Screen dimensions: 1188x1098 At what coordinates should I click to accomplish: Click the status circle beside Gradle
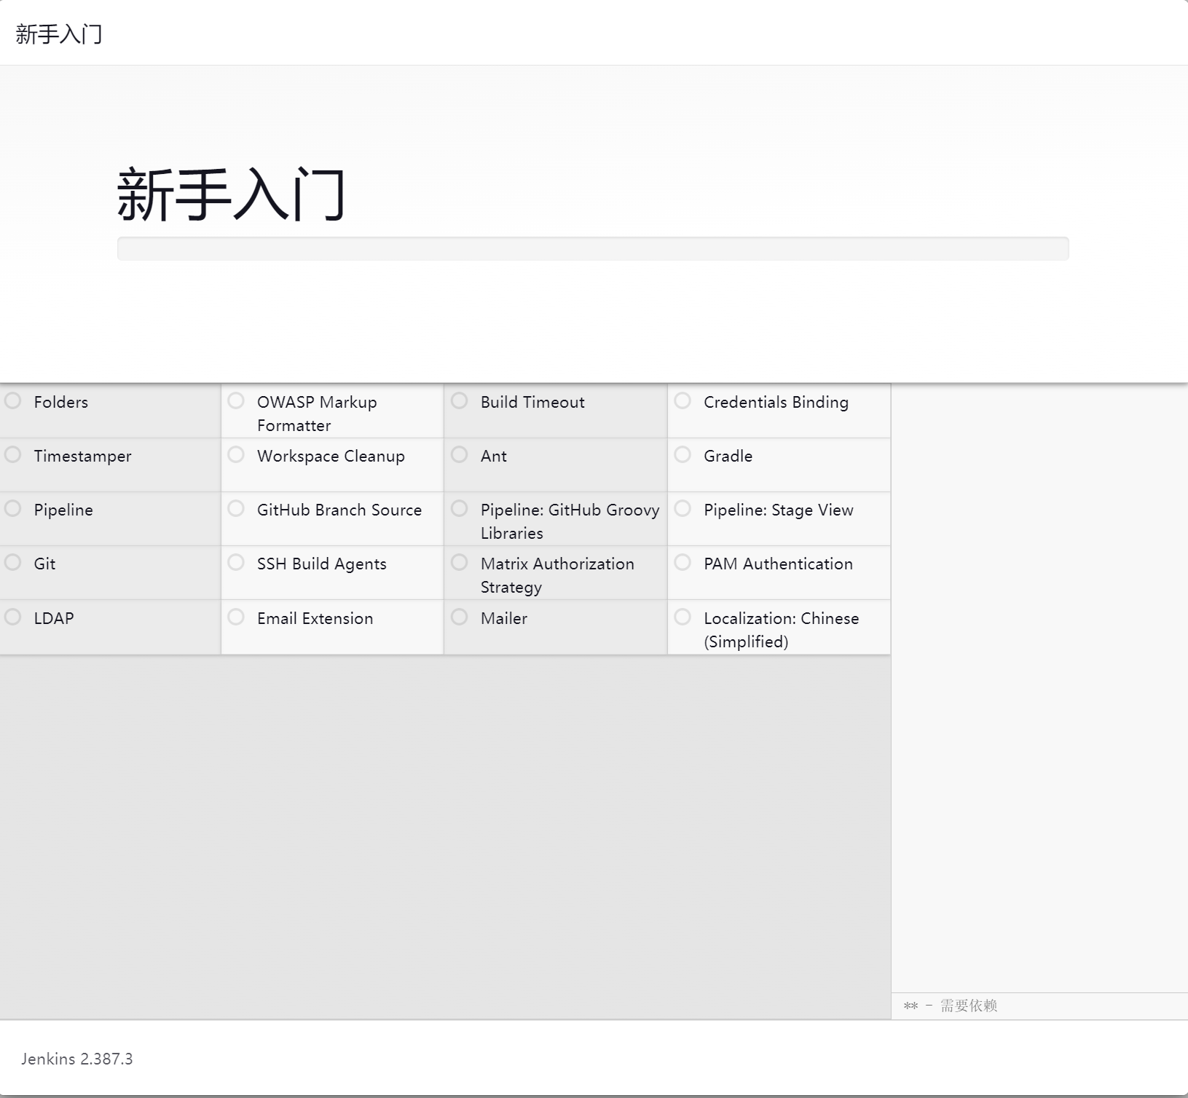[682, 454]
